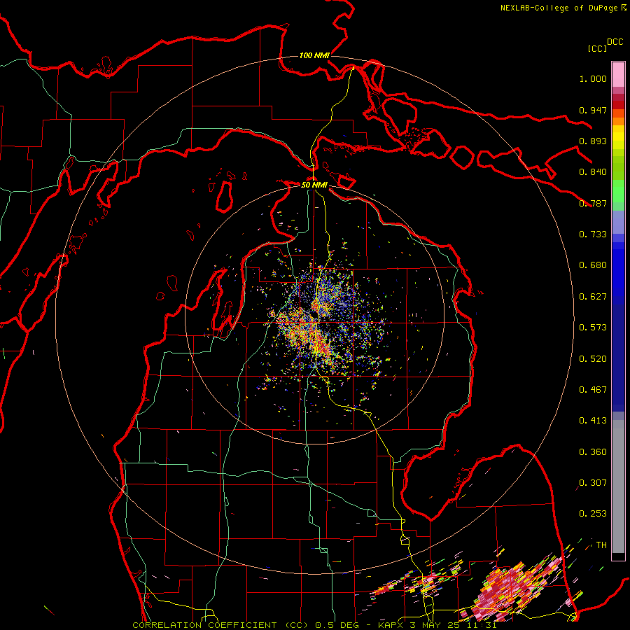This screenshot has width=630, height=630.
Task: Click the TH threshold label
Action: point(601,545)
